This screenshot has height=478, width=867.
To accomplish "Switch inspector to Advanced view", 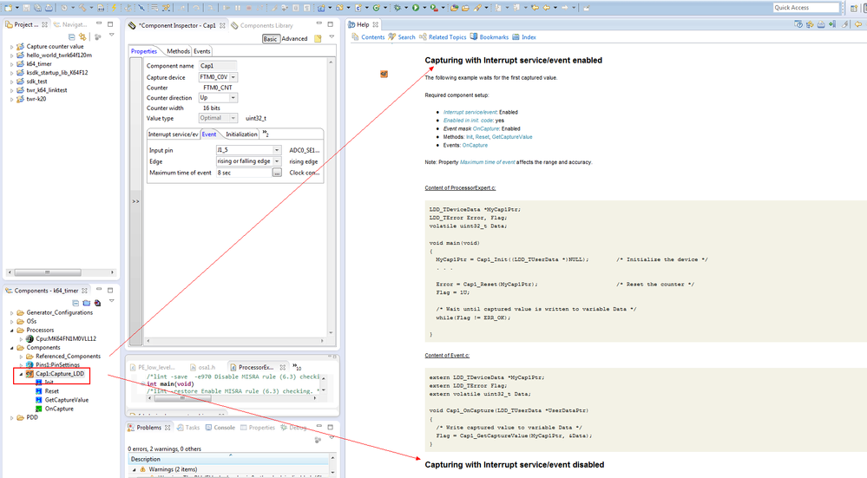I will [294, 39].
